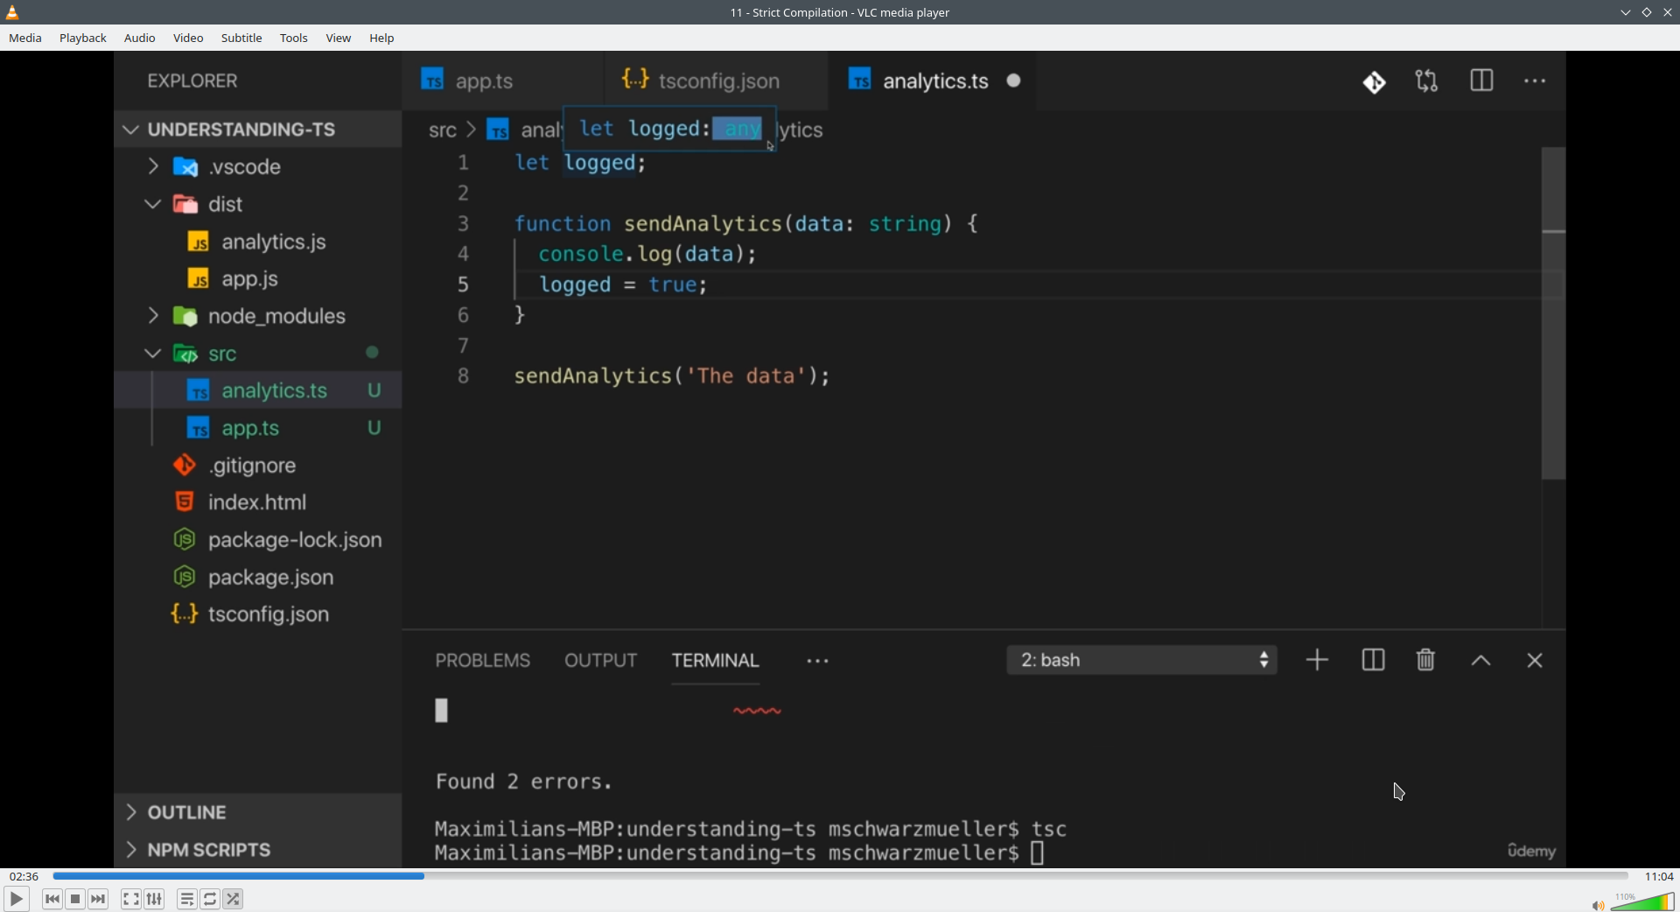The height and width of the screenshot is (912, 1680).
Task: Expand the node_modules folder
Action: [154, 316]
